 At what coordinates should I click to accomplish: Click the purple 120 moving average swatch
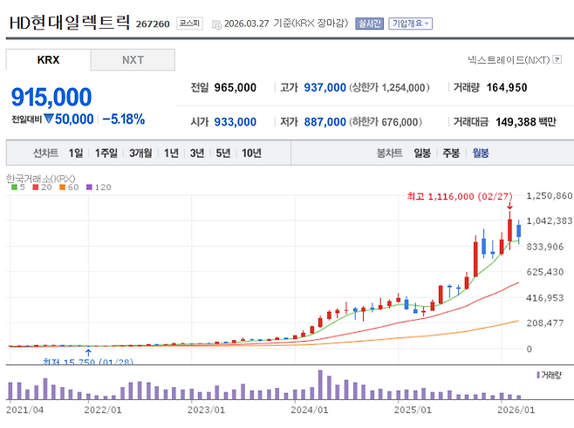[x=88, y=187]
